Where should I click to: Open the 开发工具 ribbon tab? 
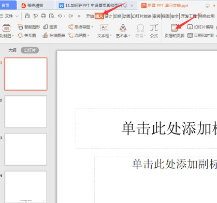tap(189, 16)
